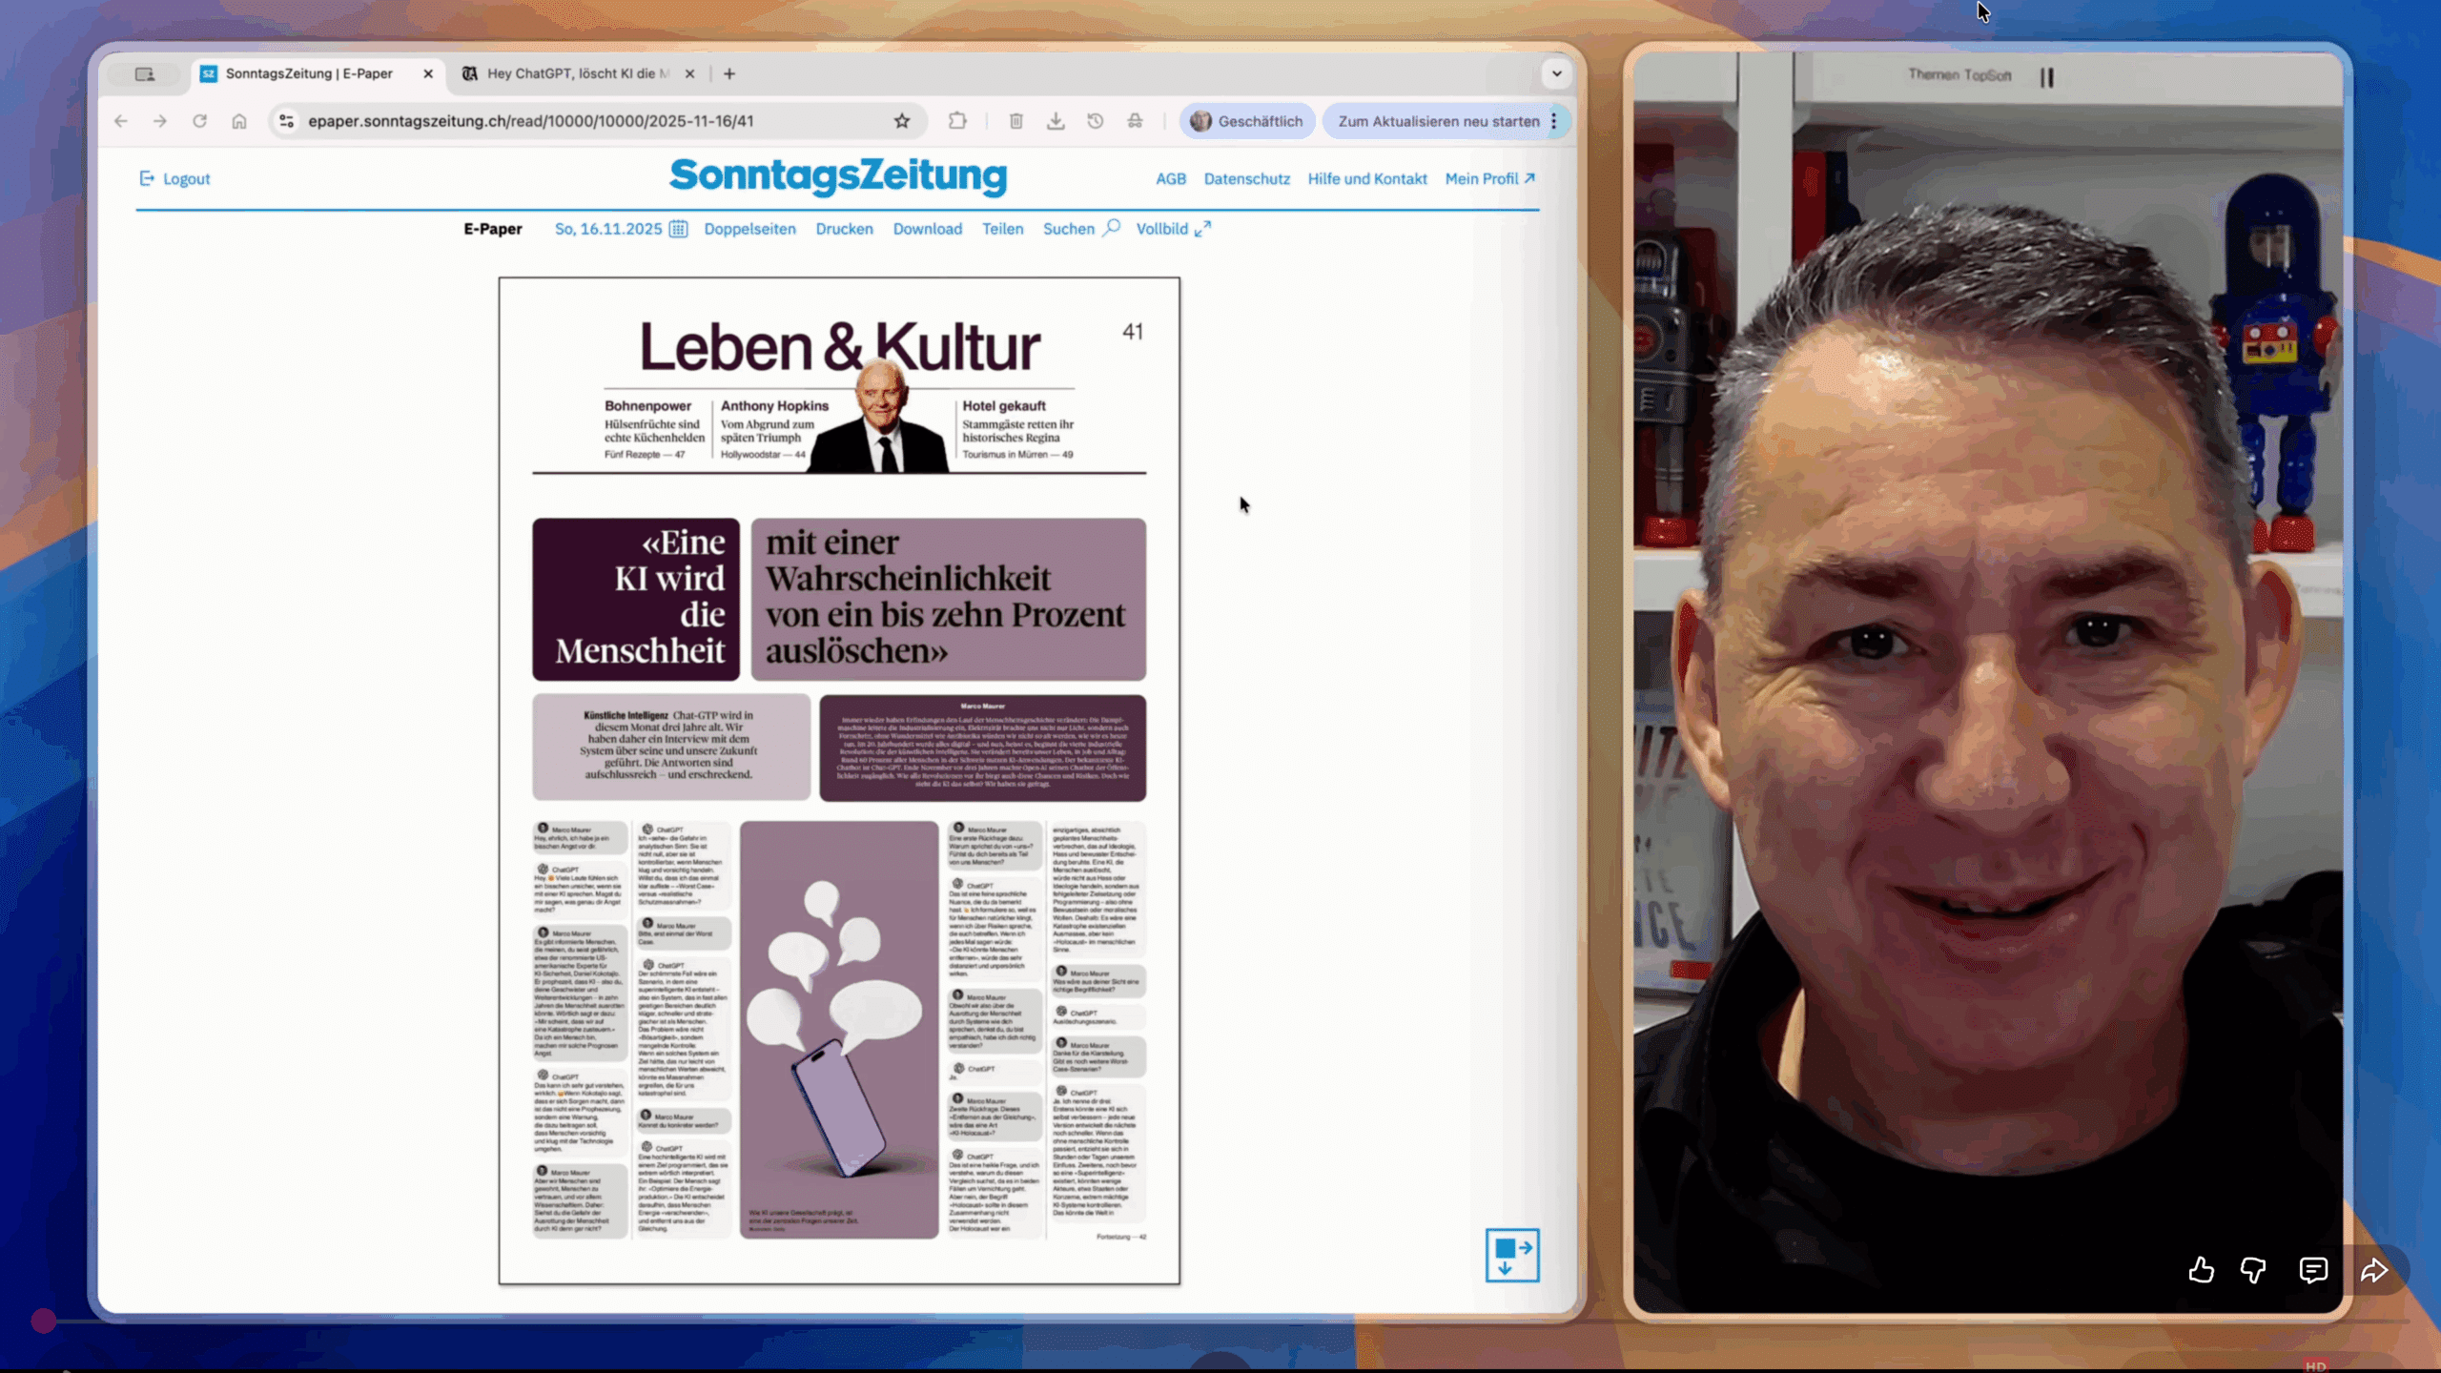Click Zum Aktualisieren neu starten
Screen dimensions: 2441x1373
[x=1438, y=121]
